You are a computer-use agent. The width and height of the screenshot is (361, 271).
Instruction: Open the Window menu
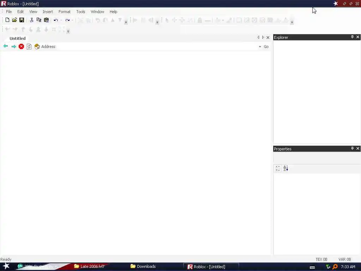(97, 12)
